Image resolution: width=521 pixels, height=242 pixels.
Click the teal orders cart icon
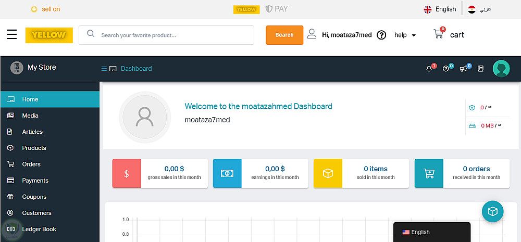tap(429, 173)
